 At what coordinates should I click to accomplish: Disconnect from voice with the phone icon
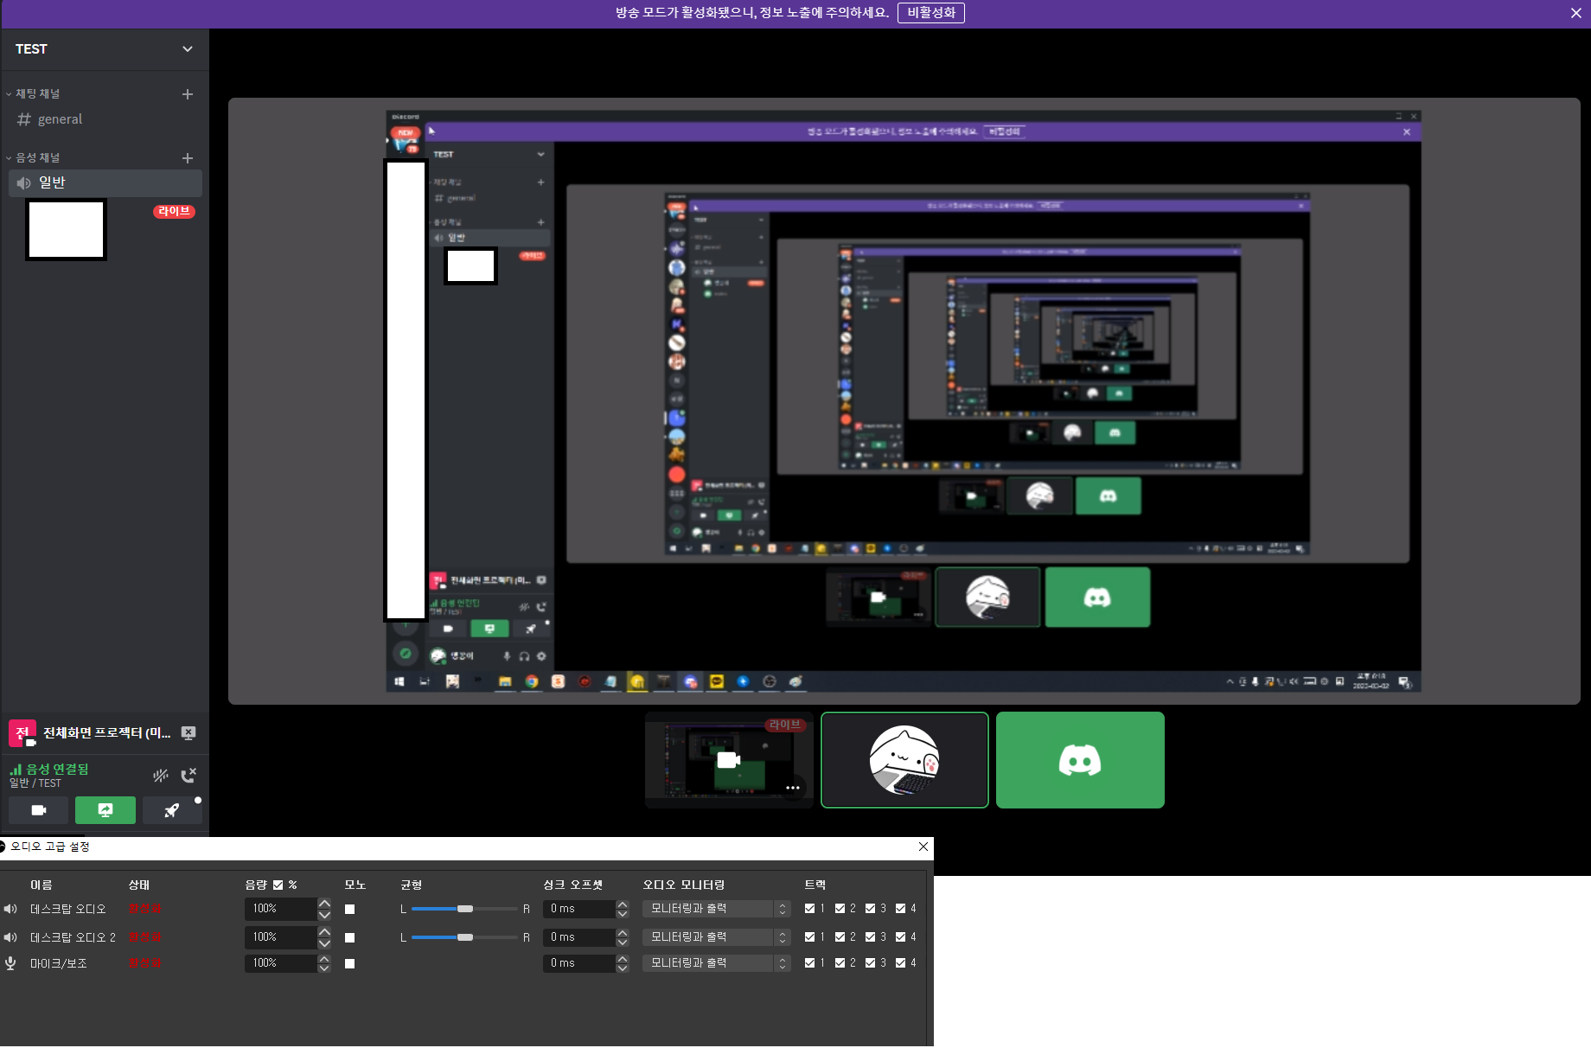point(188,776)
